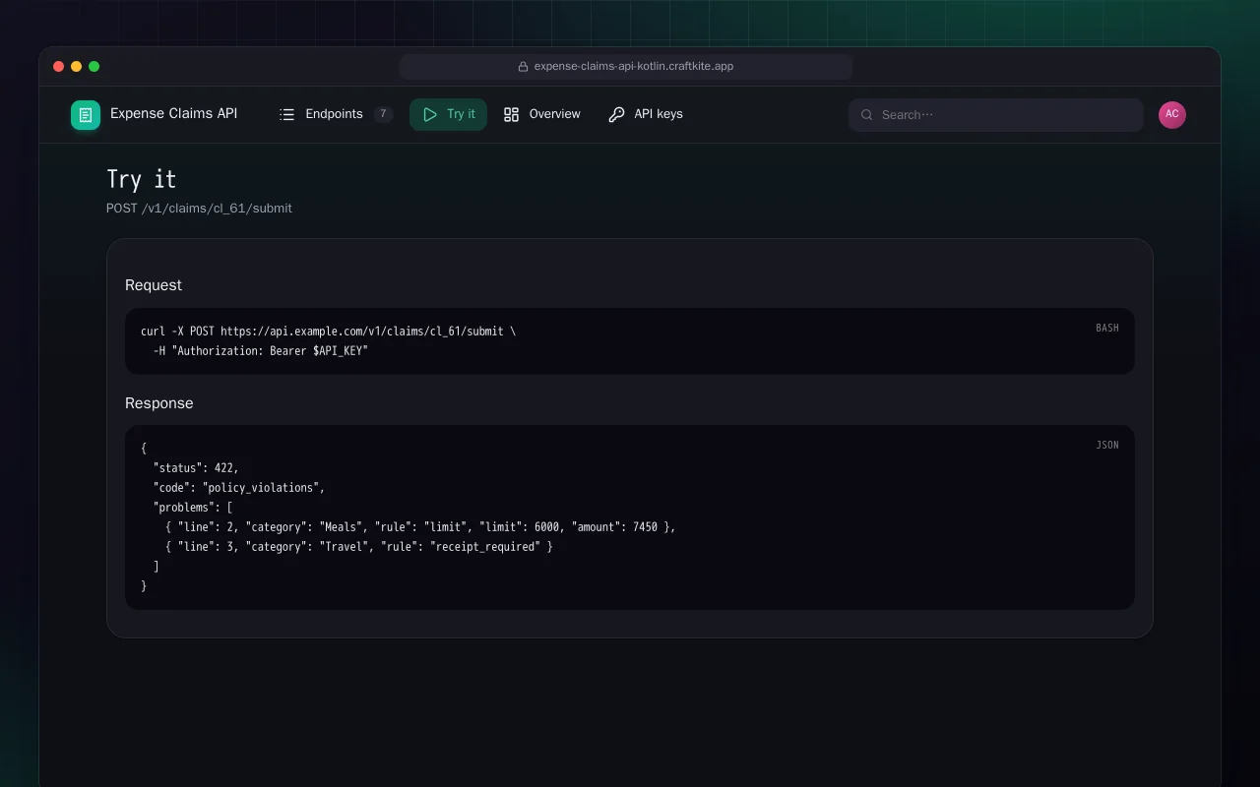Click the Try it play icon
The width and height of the screenshot is (1260, 787).
(430, 115)
